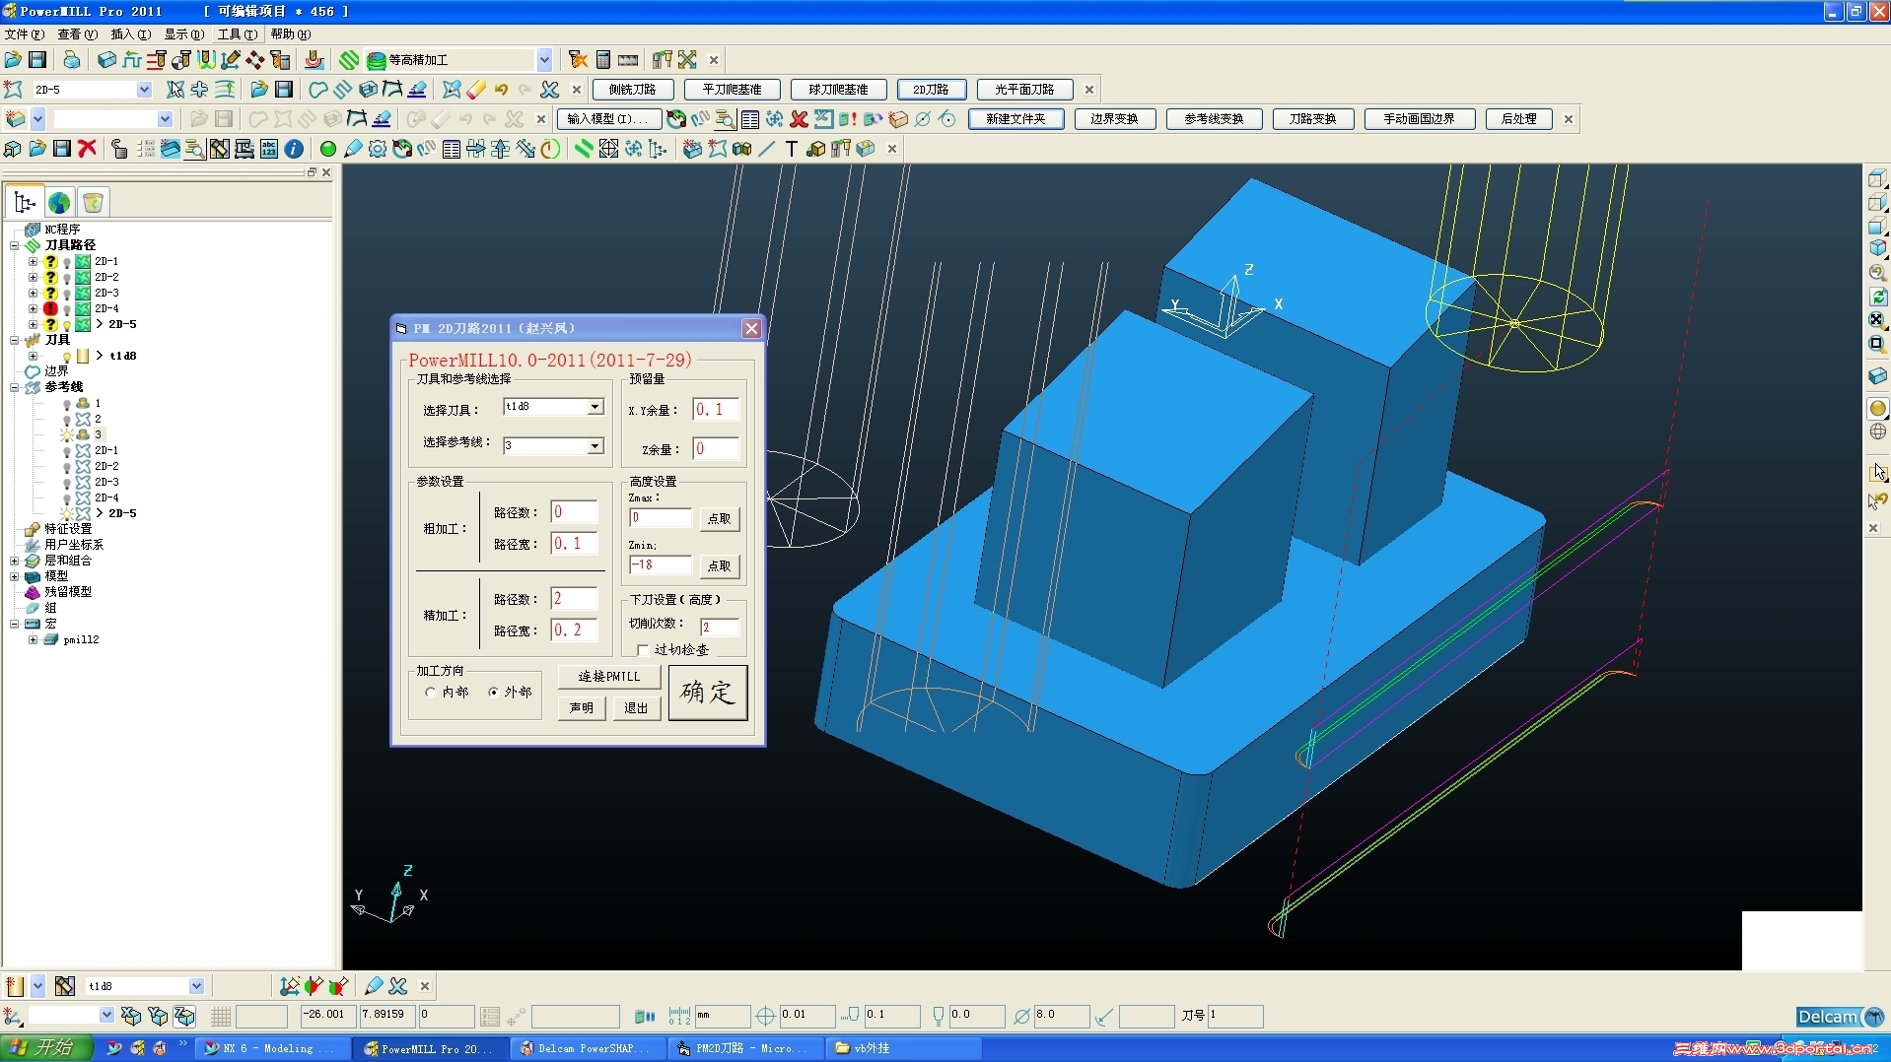Screen dimensions: 1891x1062
Task: Click the info icon in lower toolbar
Action: [294, 149]
